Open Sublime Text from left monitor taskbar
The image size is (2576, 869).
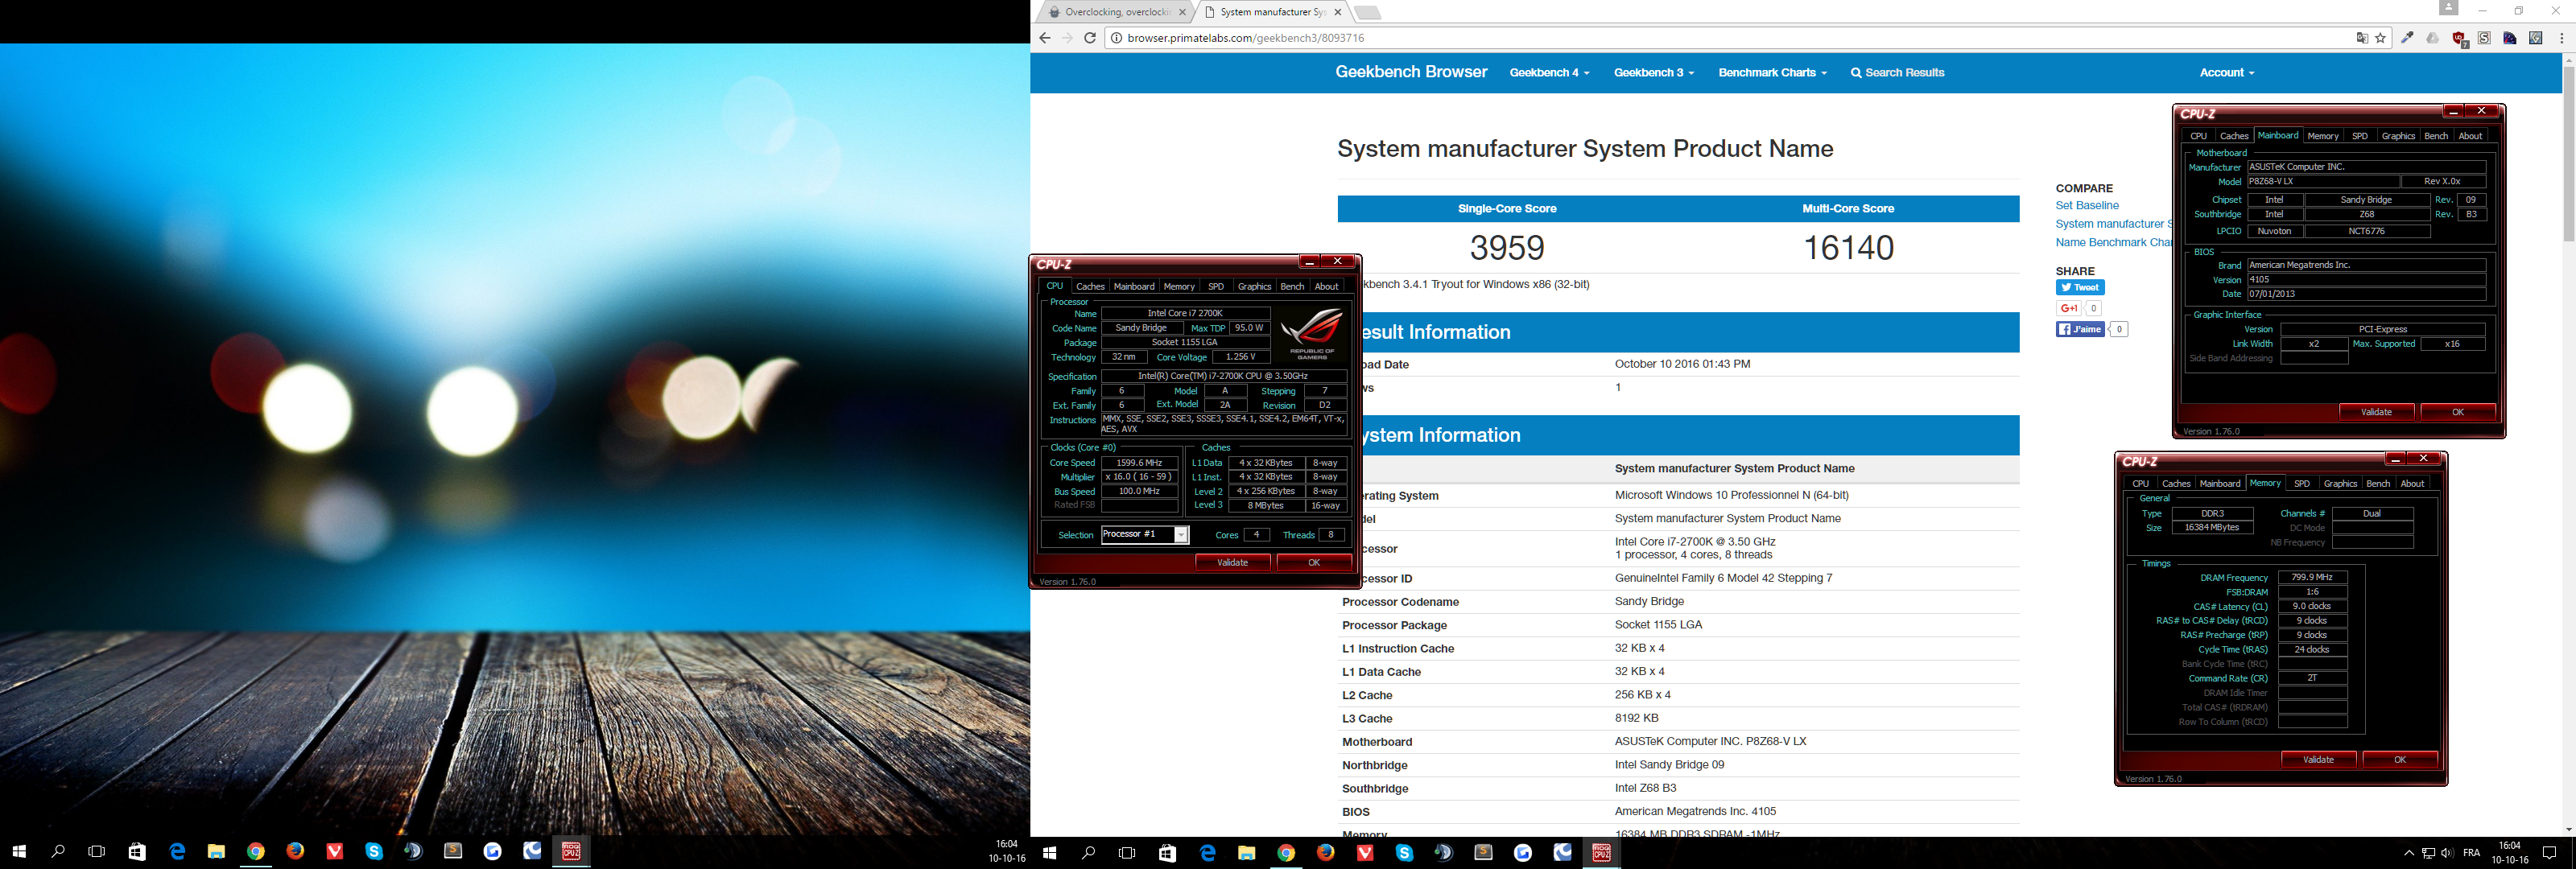coord(453,852)
